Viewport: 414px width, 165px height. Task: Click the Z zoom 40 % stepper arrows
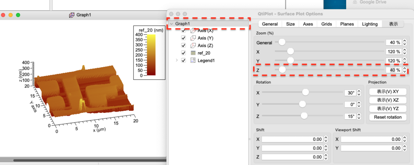[404, 70]
